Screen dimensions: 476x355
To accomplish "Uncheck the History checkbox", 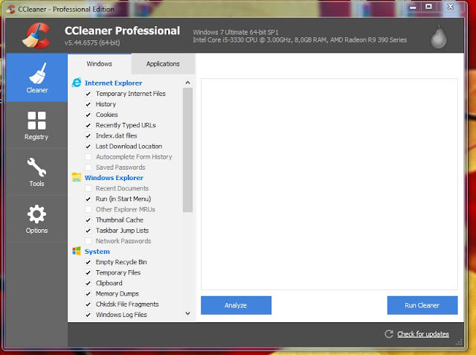I will point(88,104).
